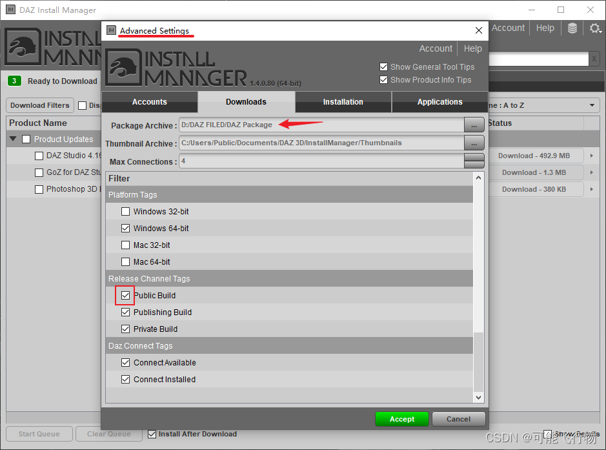606x450 pixels.
Task: Select DAZ Studio 4.16 product checkbox
Action: [x=39, y=156]
